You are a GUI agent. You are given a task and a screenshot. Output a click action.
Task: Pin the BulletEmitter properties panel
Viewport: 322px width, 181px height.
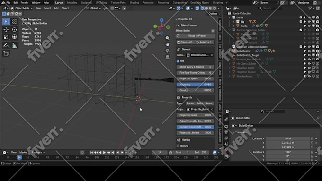[x=318, y=118]
